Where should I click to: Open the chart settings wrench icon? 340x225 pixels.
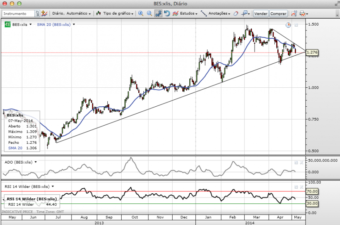pyautogui.click(x=294, y=14)
